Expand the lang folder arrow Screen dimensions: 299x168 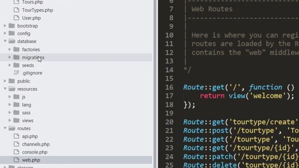pyautogui.click(x=10, y=105)
